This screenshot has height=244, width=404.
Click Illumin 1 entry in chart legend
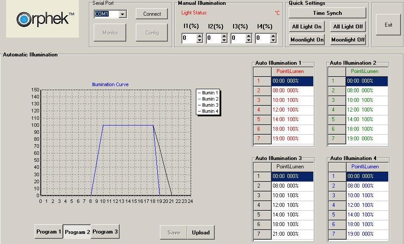click(x=208, y=93)
